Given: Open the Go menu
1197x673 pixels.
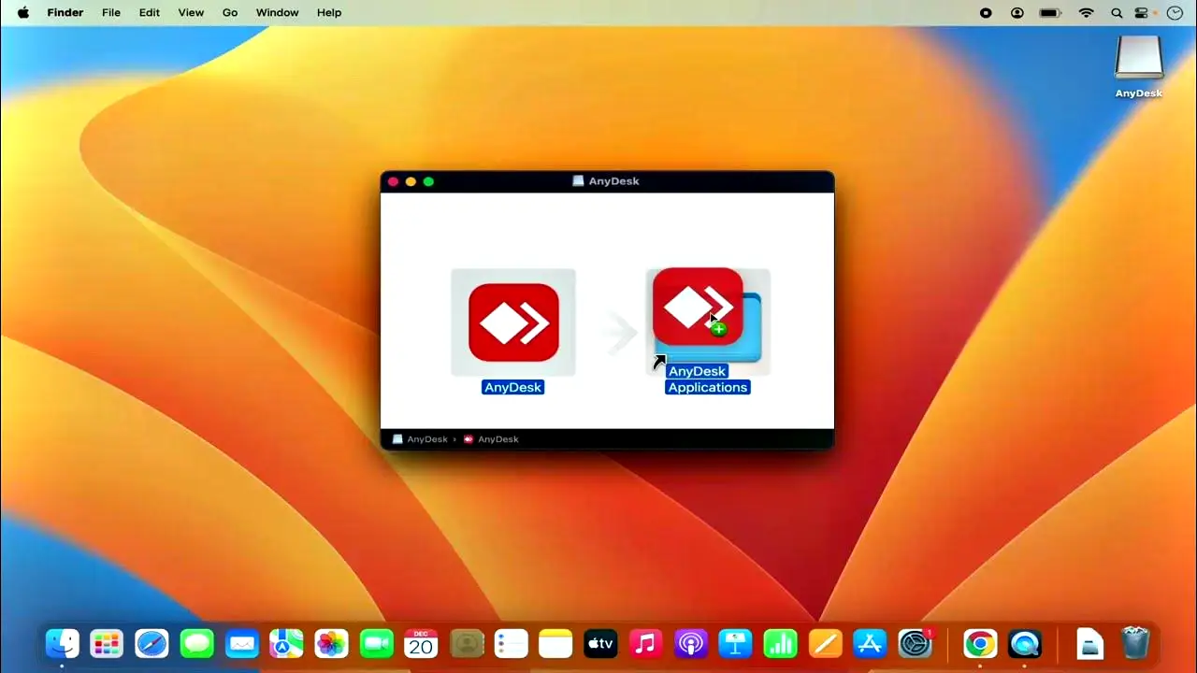Looking at the screenshot, I should point(230,12).
